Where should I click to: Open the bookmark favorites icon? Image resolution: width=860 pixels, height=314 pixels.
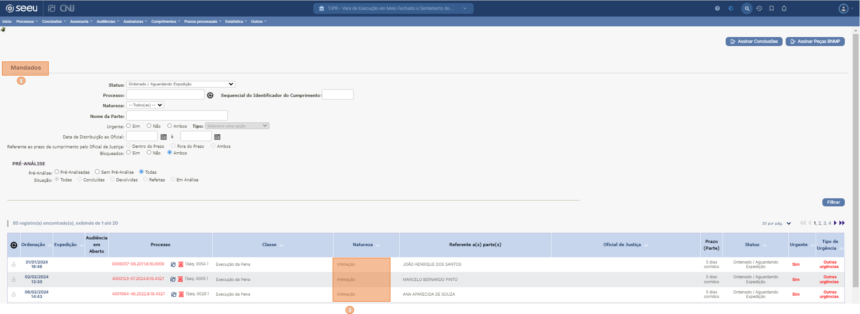click(771, 8)
